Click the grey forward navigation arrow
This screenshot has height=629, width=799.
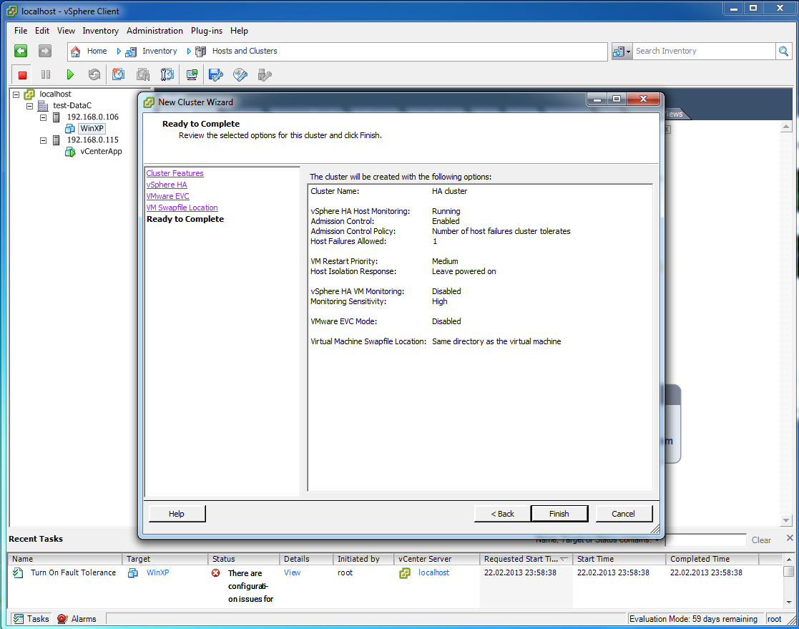45,51
